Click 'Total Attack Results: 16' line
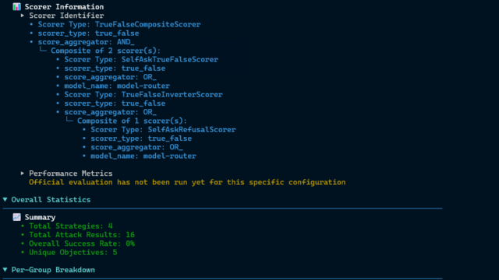This screenshot has width=499, height=280. point(82,235)
